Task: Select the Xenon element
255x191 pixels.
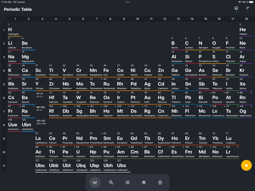Action: [x=246, y=84]
